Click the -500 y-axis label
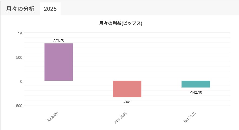 pos(18,105)
